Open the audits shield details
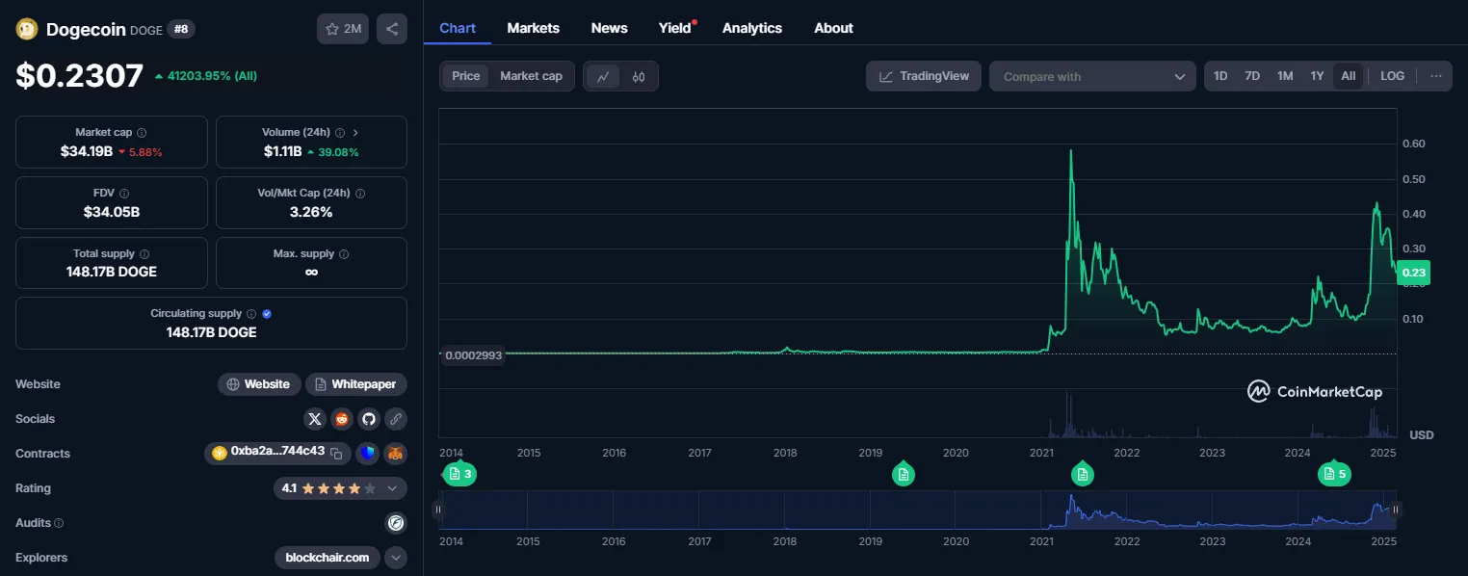This screenshot has height=576, width=1468. [396, 523]
